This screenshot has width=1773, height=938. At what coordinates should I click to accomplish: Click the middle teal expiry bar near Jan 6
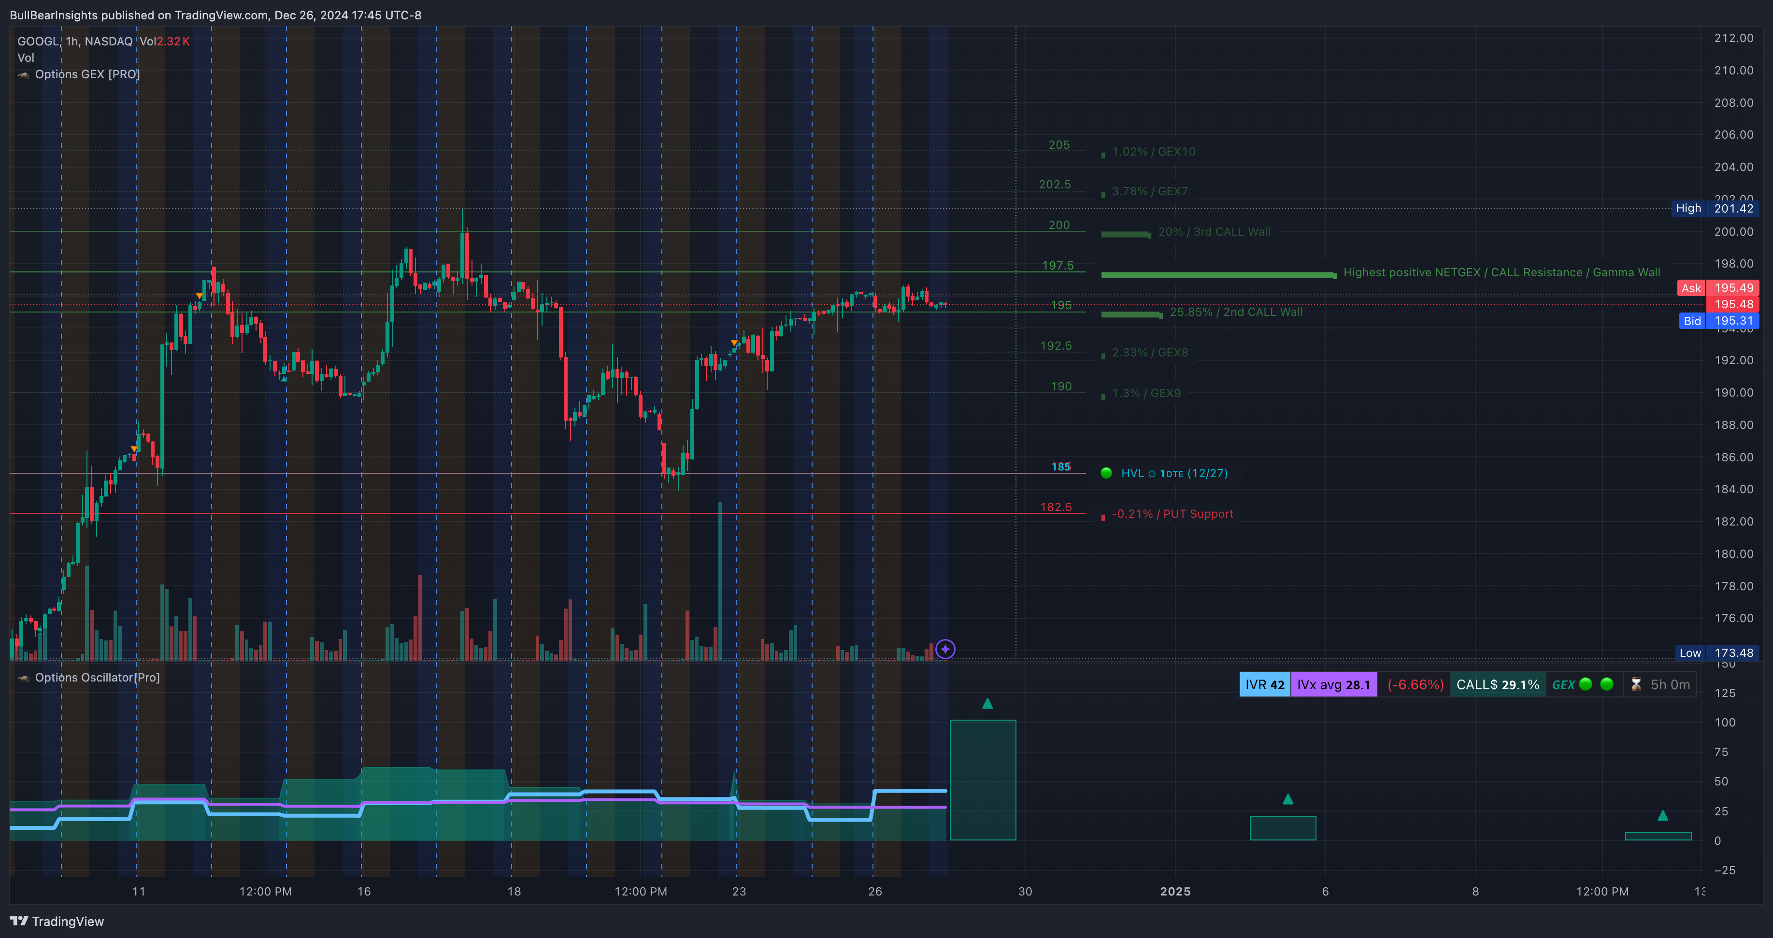click(x=1283, y=828)
